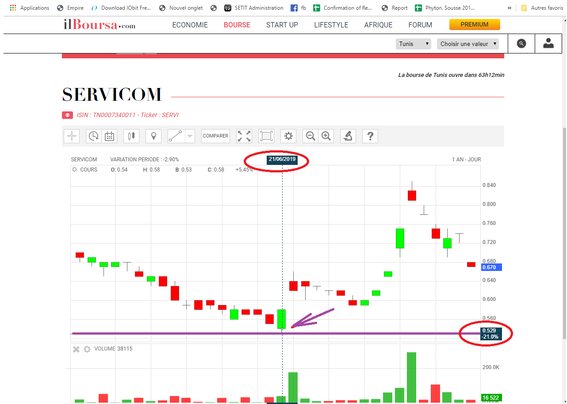Show more bookmarks with chevron
567x404 pixels.
point(510,8)
